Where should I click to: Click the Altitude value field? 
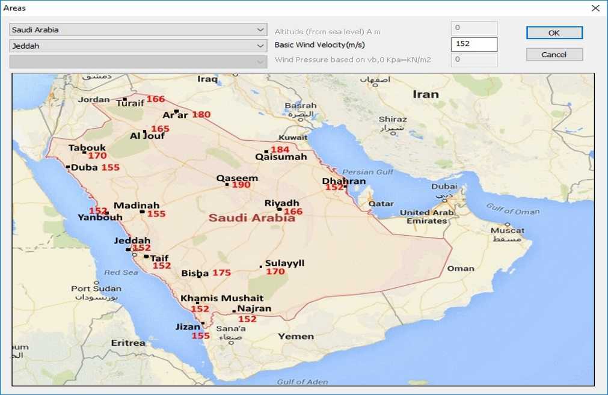[474, 28]
